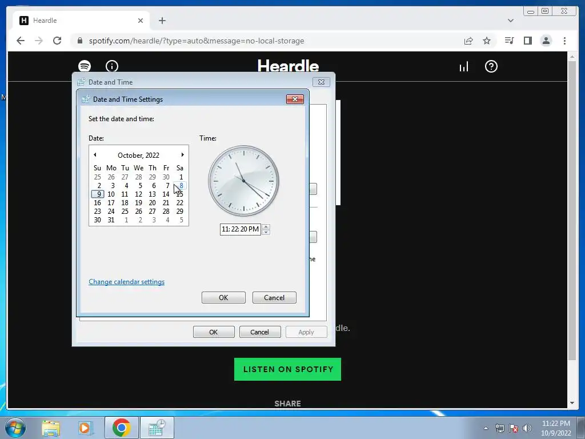Open Windows Media Player from taskbar
Viewport: 585px width, 439px height.
[86, 428]
